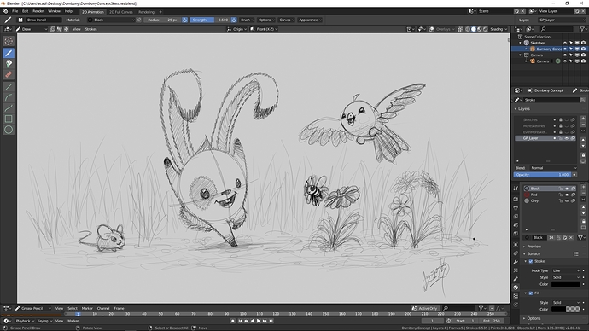Hide Dumbony Concept object in outliner
The image size is (589, 331).
(x=565, y=49)
